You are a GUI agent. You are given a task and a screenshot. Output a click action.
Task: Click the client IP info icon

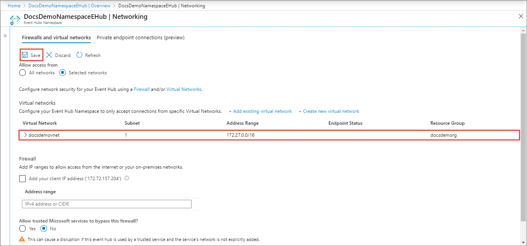coord(127,178)
